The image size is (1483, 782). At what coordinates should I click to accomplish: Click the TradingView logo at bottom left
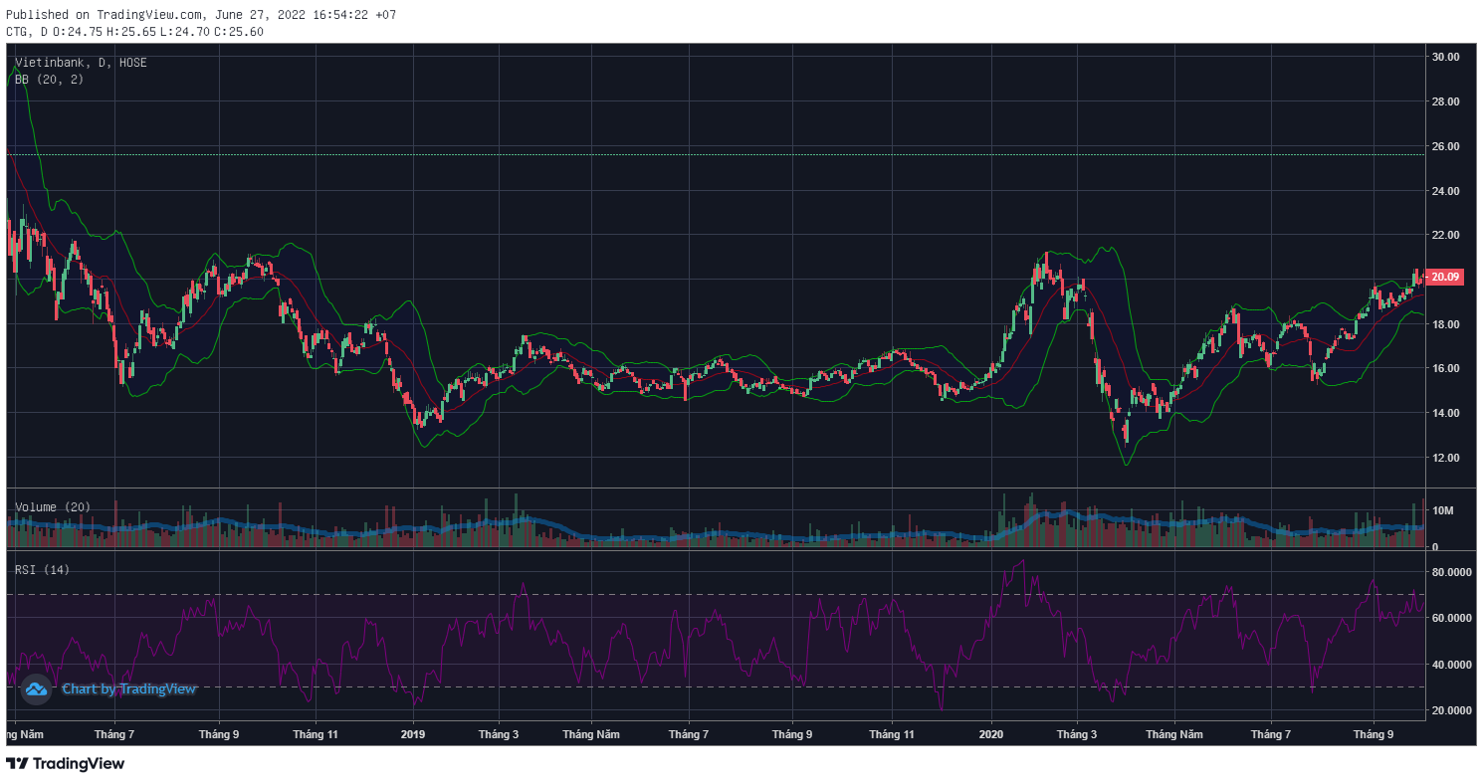(x=65, y=763)
